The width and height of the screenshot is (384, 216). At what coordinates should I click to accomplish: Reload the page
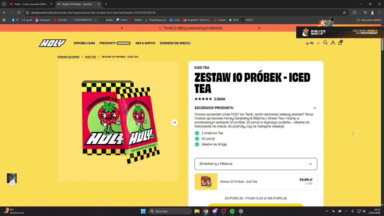19,13
